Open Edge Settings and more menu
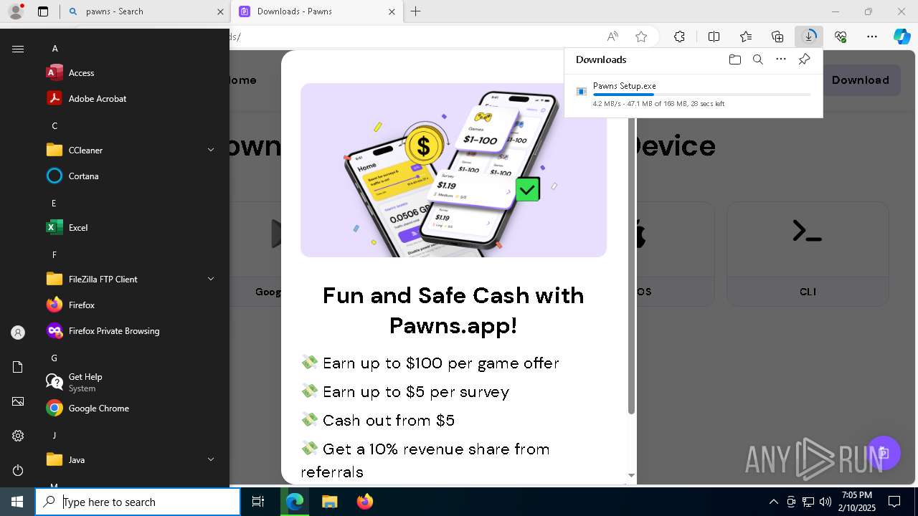This screenshot has height=516, width=918. coord(872,37)
